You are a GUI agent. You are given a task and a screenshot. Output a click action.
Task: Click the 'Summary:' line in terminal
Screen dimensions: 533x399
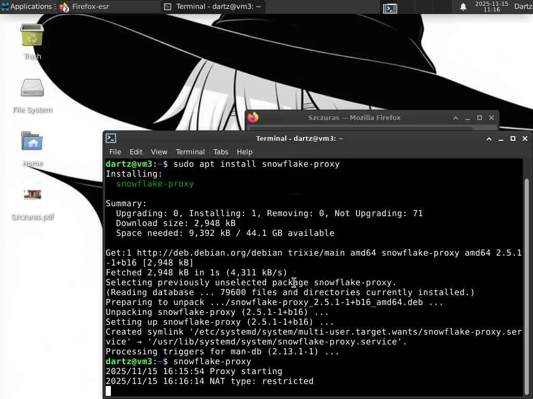point(126,203)
